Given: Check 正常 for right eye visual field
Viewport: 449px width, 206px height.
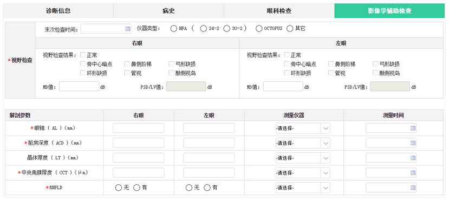Looking at the screenshot, I should [83, 55].
